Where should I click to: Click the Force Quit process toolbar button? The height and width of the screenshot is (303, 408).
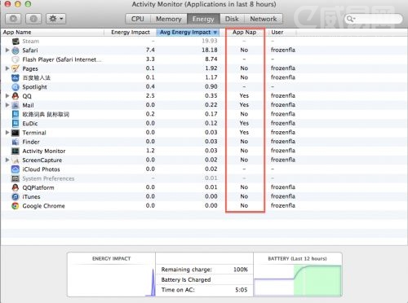click(x=13, y=19)
